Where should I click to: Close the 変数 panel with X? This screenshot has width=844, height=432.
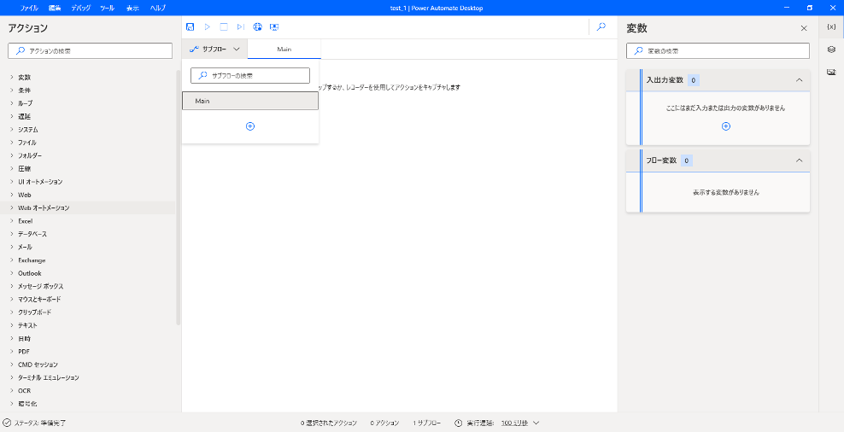pyautogui.click(x=804, y=28)
